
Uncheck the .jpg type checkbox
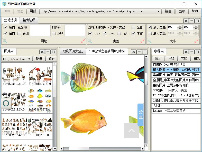click(x=90, y=34)
